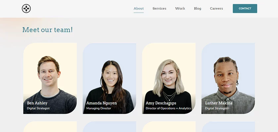278x132 pixels.
Task: Click the cross logo icon in header
Action: tap(26, 9)
